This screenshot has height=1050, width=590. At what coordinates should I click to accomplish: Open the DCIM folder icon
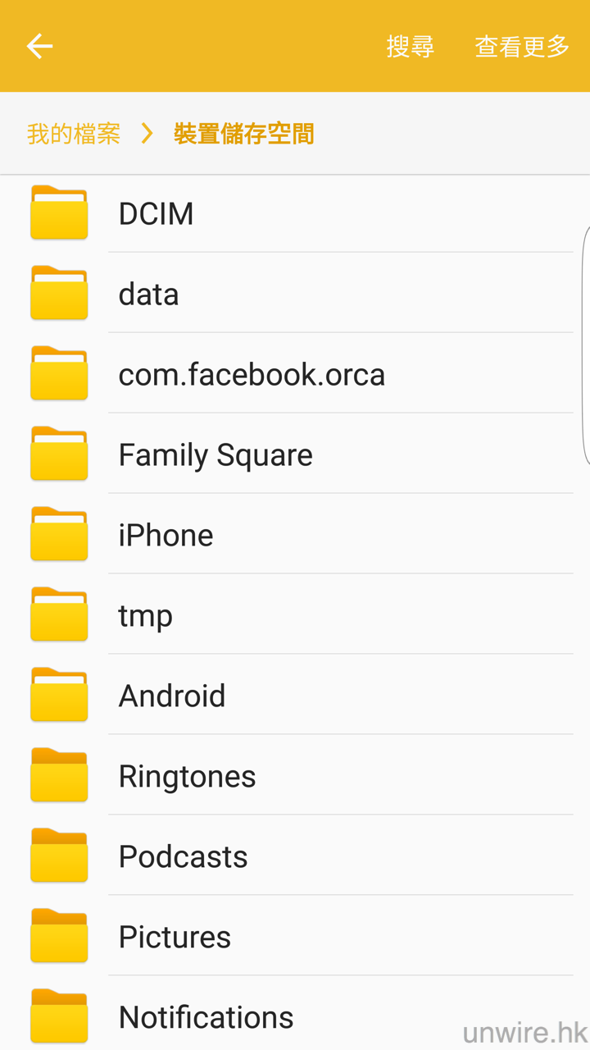click(x=59, y=213)
